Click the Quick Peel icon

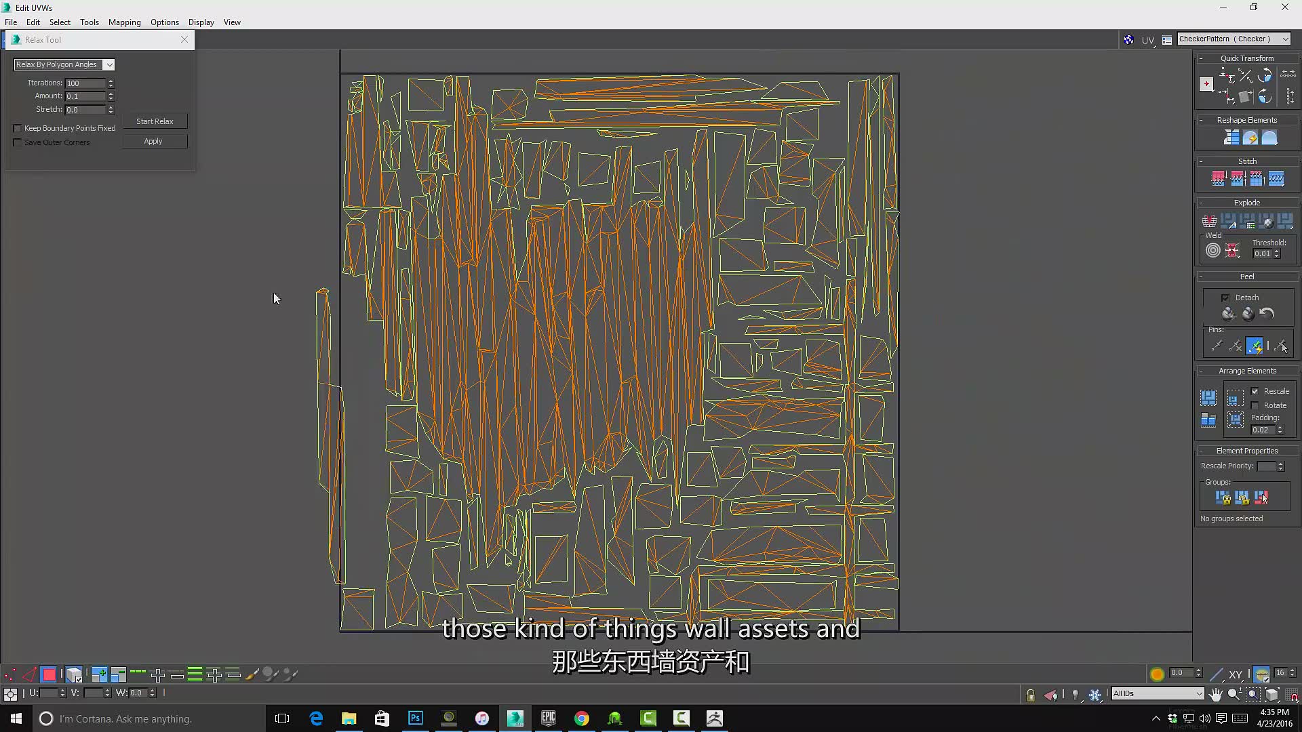(x=1228, y=313)
